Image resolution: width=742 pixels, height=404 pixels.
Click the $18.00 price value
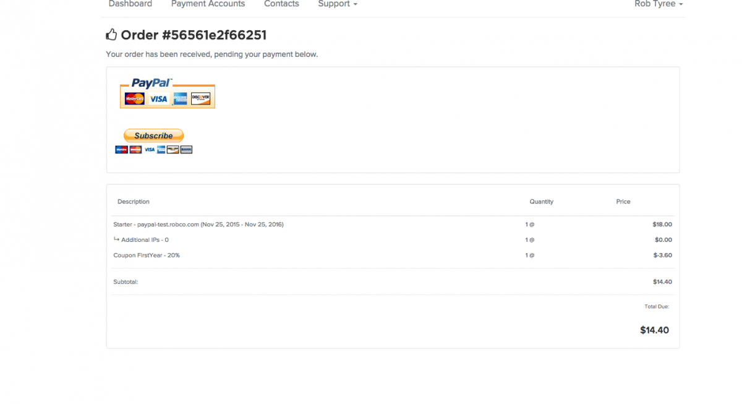point(662,224)
